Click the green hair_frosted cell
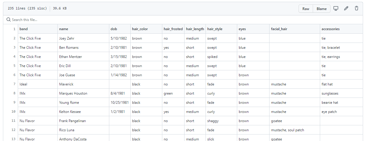This screenshot has width=369, height=141. 173,93
